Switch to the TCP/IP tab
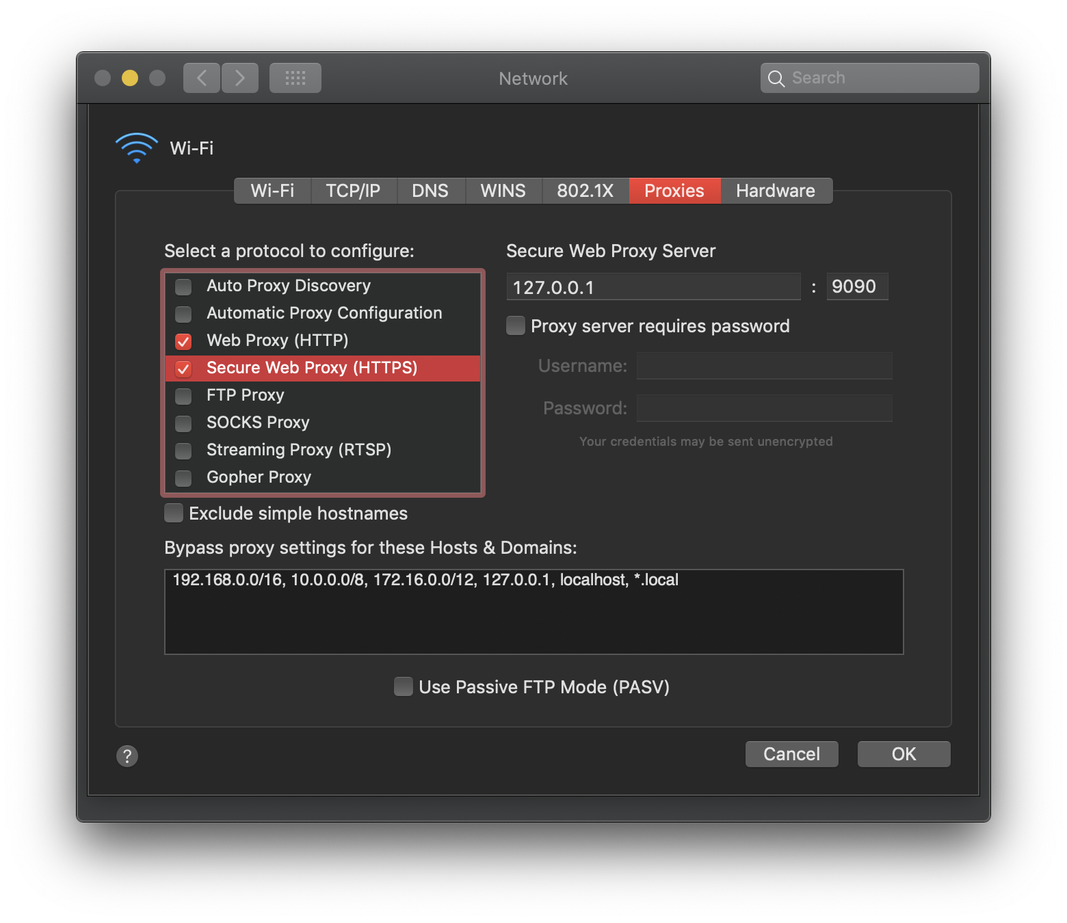The image size is (1067, 923). click(354, 191)
